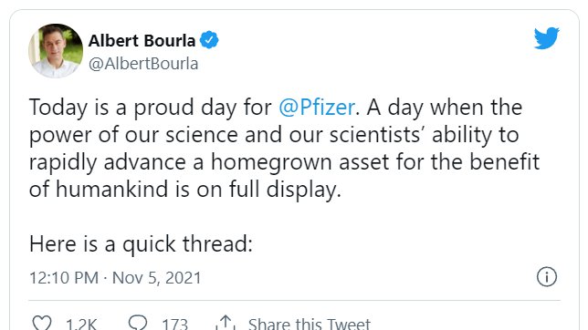Click the Nov 5, 2021 date
Image resolution: width=588 pixels, height=330 pixels.
click(157, 278)
